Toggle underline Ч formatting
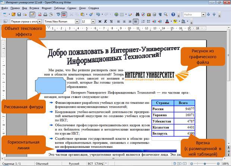The width and height of the screenshot is (231, 166). [111, 22]
